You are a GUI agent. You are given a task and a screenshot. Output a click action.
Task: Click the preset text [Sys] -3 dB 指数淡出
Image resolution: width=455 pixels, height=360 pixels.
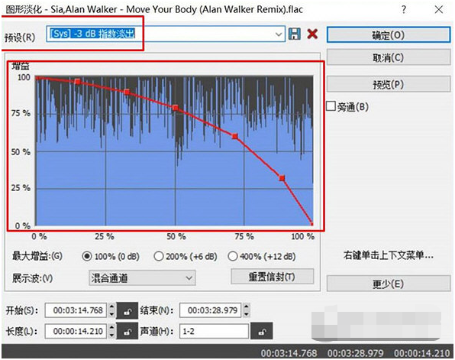92,34
